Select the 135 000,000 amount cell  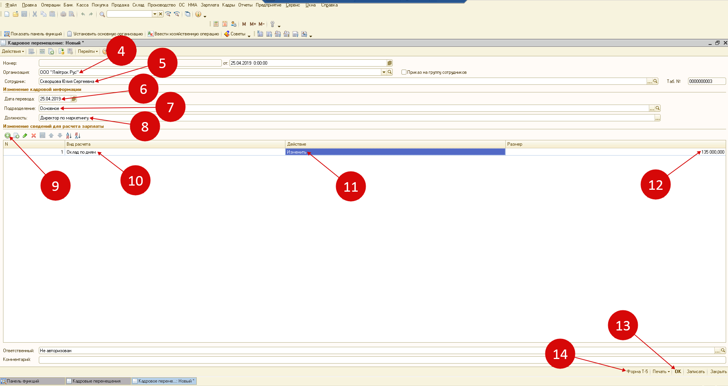coord(616,152)
